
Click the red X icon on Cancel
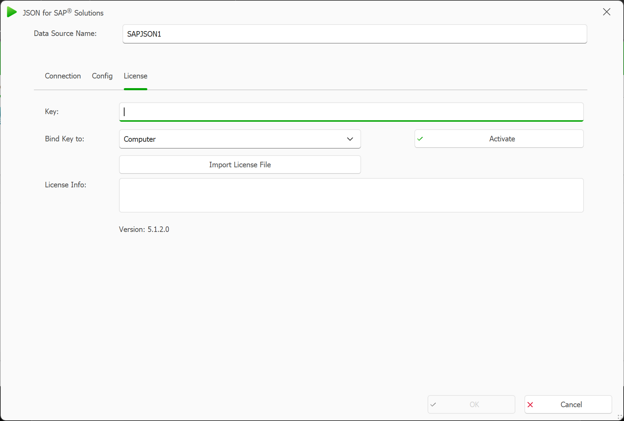pos(530,404)
